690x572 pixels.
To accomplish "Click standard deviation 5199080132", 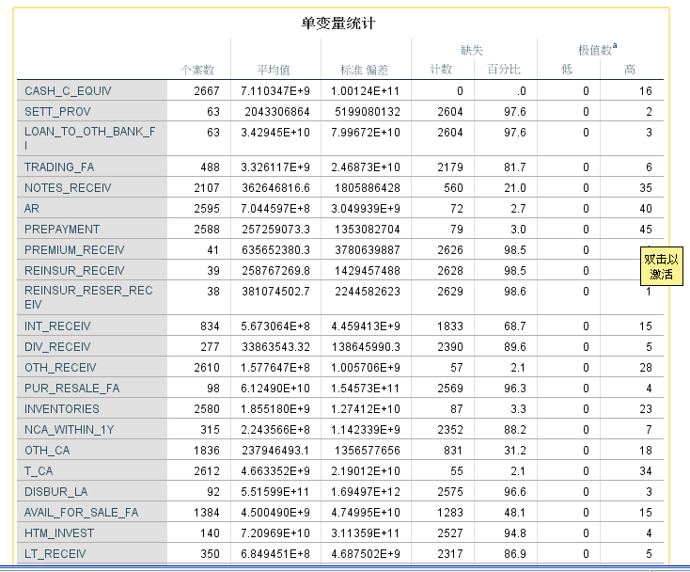I will point(368,111).
